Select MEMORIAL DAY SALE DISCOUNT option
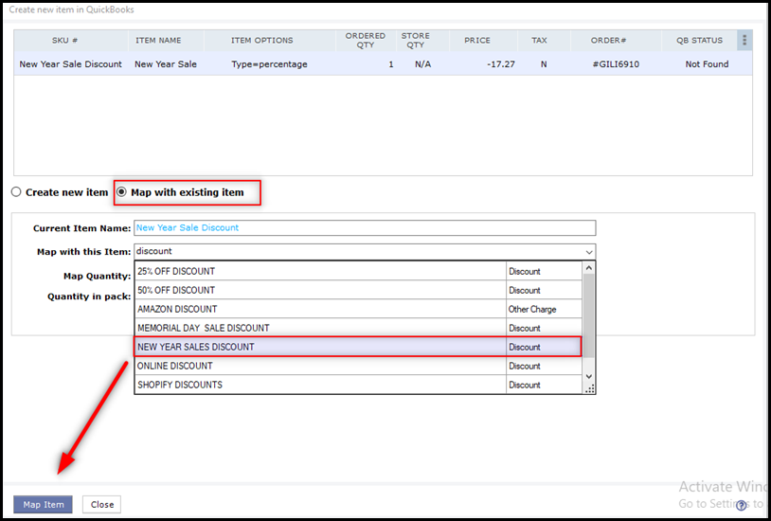The width and height of the screenshot is (771, 521). click(x=320, y=328)
